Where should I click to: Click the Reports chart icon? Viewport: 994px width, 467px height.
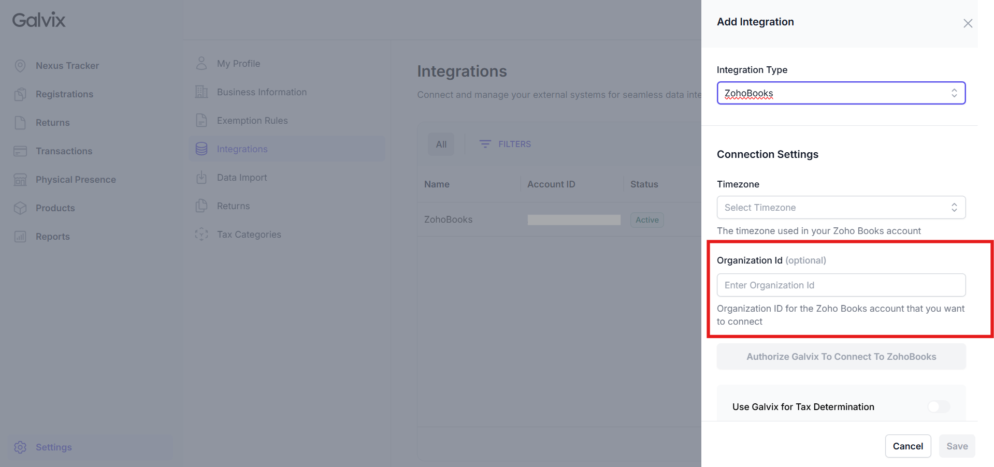coord(20,237)
